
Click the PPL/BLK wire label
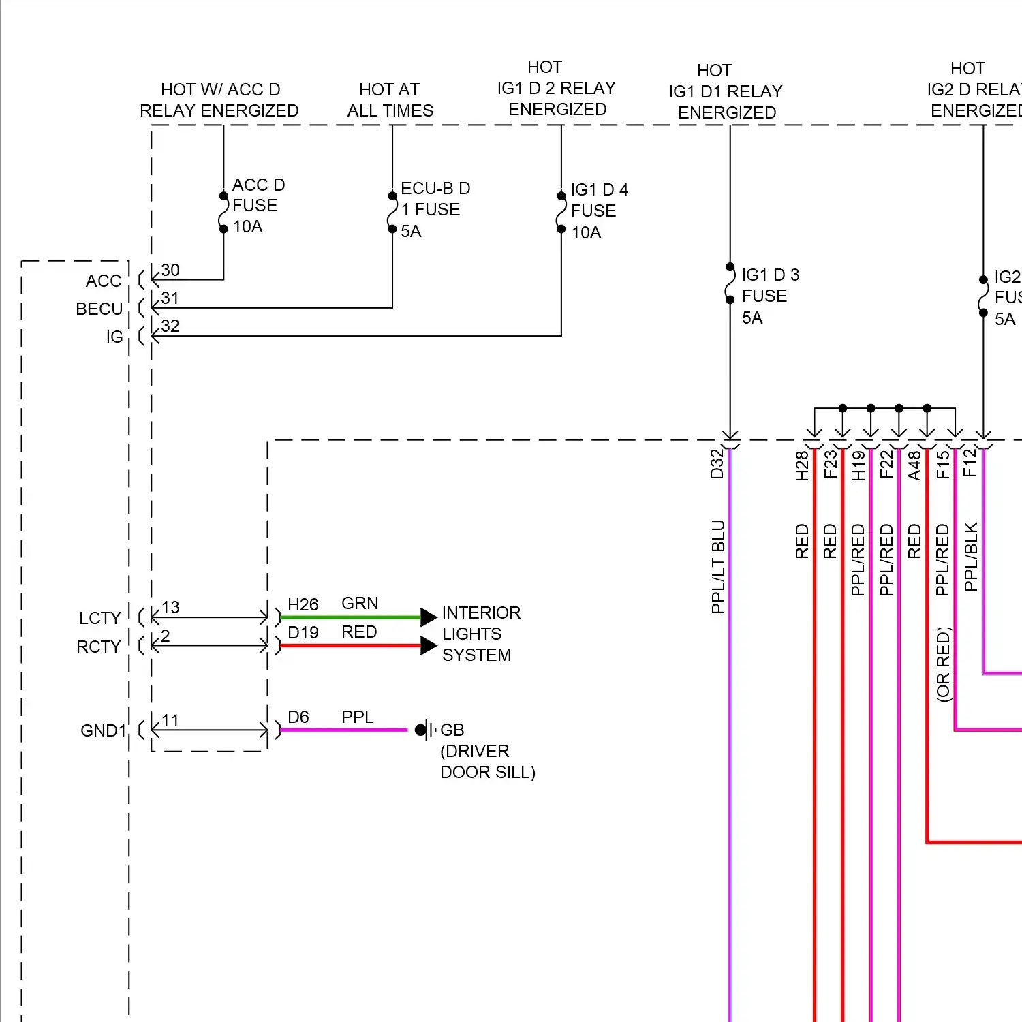[x=972, y=557]
